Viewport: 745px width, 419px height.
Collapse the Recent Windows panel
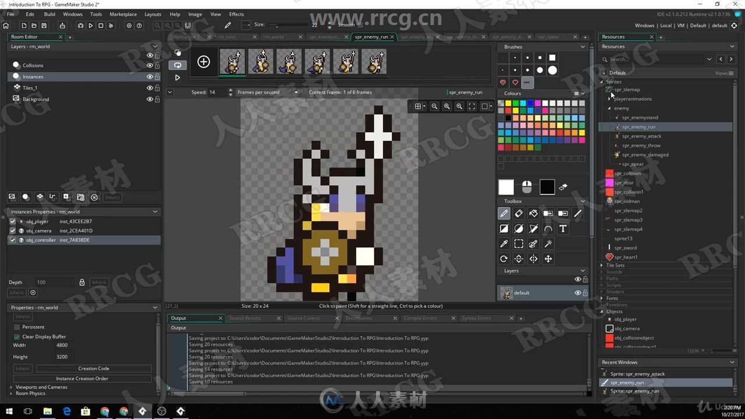(732, 363)
